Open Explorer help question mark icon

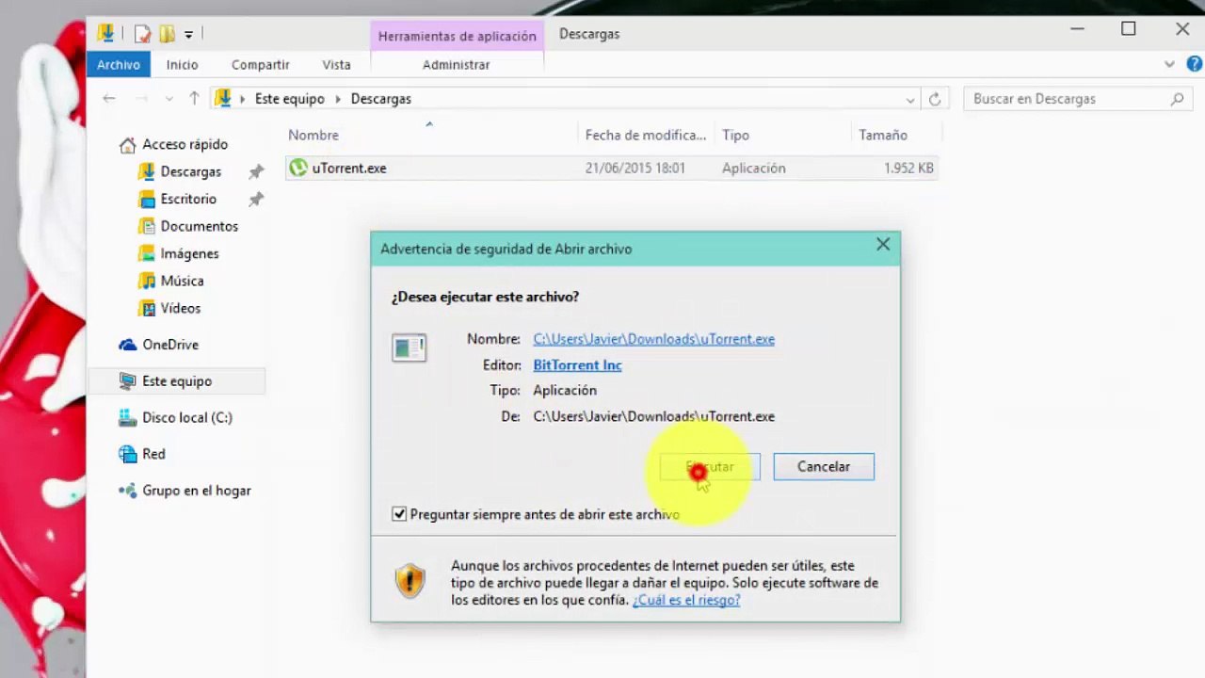[x=1195, y=65]
